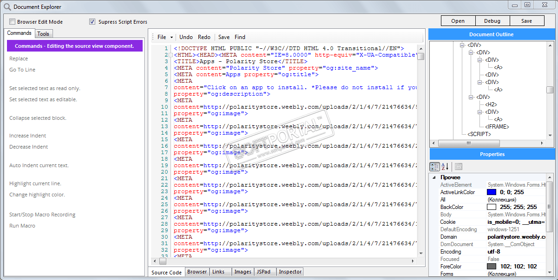
Task: Open the Images tab
Action: (x=243, y=272)
